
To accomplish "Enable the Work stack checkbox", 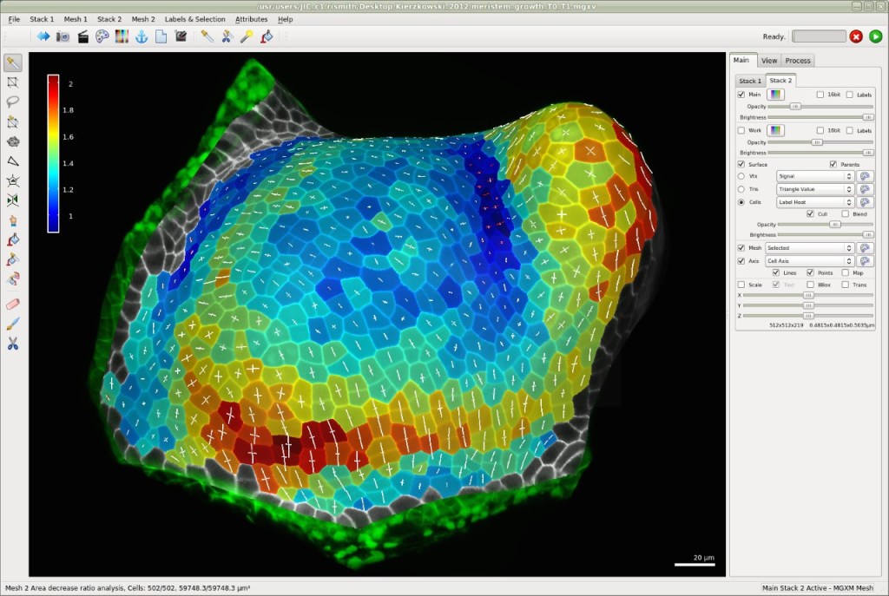I will [741, 129].
